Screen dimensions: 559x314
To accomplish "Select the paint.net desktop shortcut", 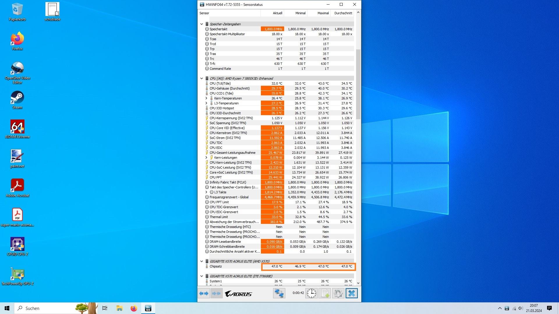I will 17,159.
